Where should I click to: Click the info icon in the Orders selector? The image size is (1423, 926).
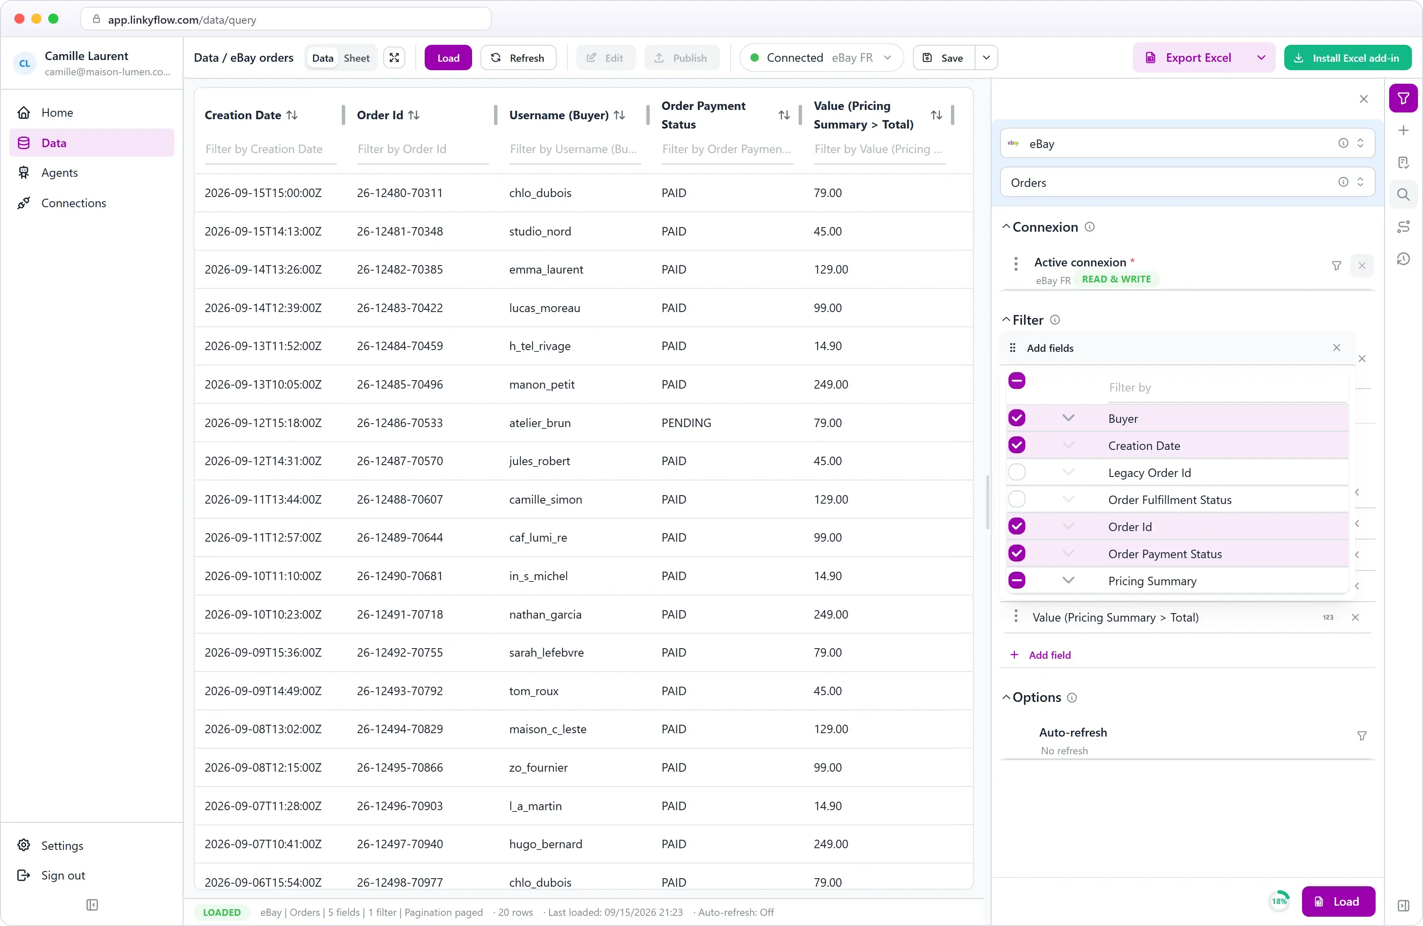1343,182
